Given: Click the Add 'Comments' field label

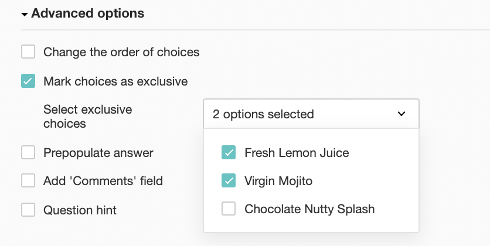Looking at the screenshot, I should click(x=103, y=181).
